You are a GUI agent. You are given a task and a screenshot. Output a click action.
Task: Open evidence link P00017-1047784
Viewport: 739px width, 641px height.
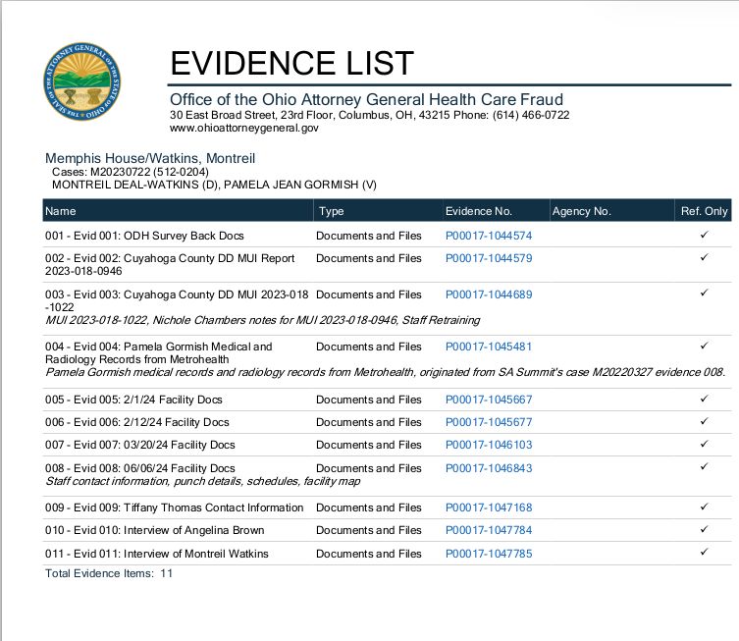(489, 530)
